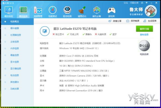The width and height of the screenshot is (161, 108).
Task: Click the 操作系统 row label
Action: tap(44, 48)
